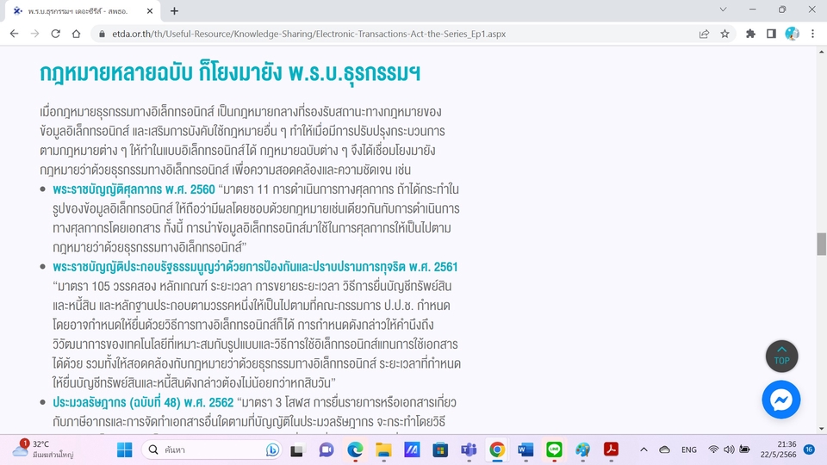Viewport: 827px width, 465px height.
Task: Open the browser home page
Action: 76,34
